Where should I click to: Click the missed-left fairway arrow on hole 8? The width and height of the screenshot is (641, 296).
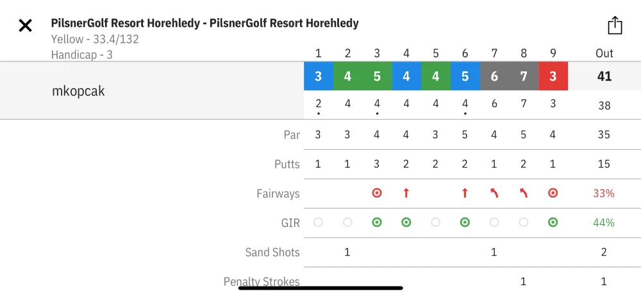pos(523,193)
